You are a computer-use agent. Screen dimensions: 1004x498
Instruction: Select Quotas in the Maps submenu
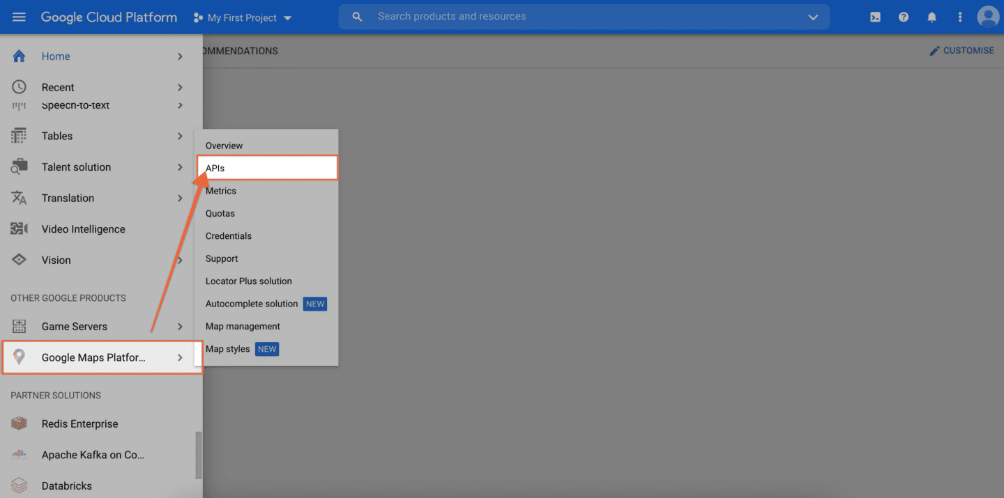click(x=266, y=213)
